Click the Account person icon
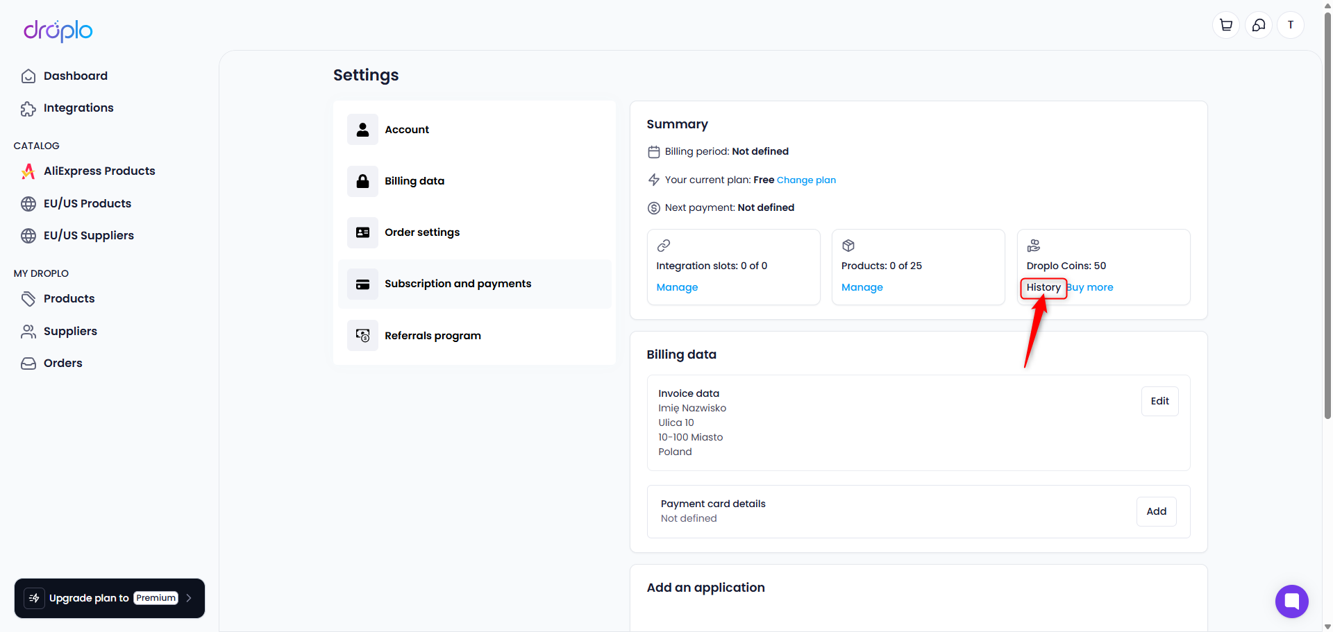Image resolution: width=1333 pixels, height=632 pixels. [x=362, y=130]
